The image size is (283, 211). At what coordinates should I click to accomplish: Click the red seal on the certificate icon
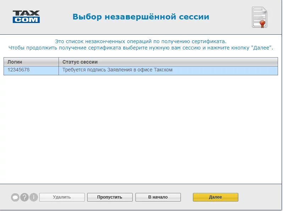263,23
